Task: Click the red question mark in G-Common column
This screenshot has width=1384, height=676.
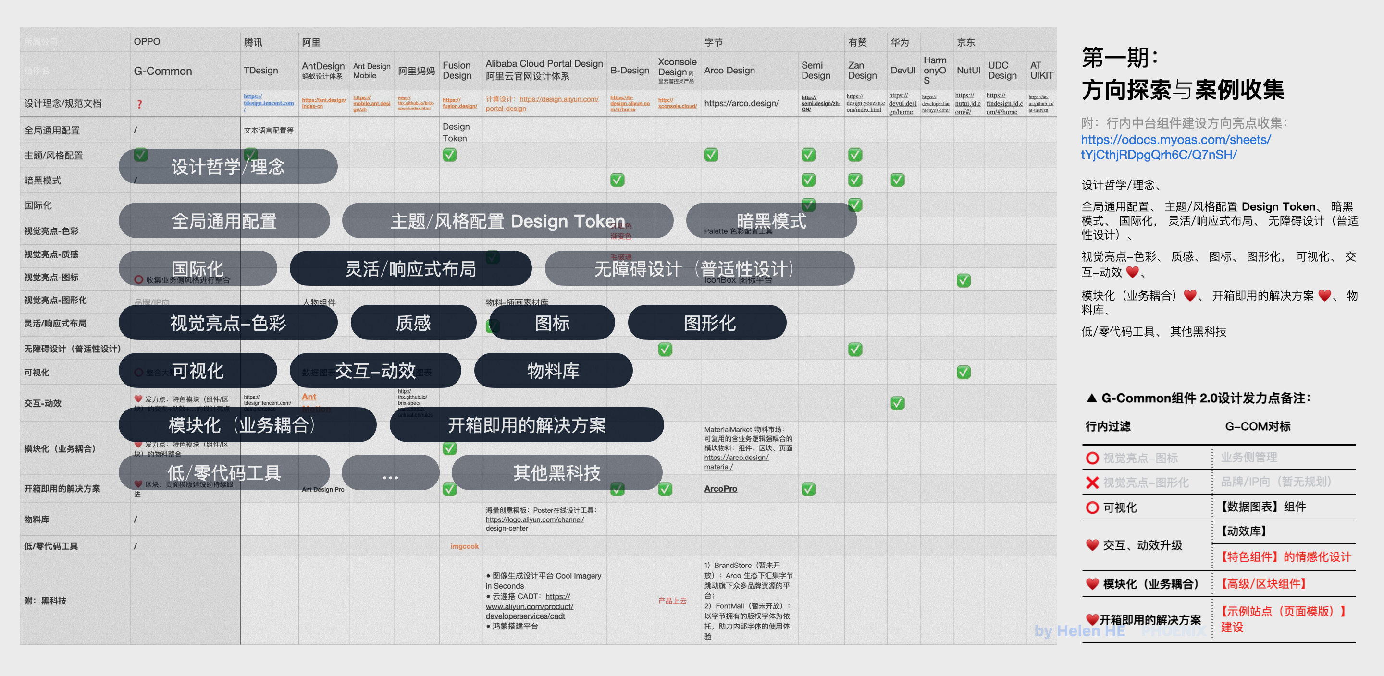Action: (139, 104)
